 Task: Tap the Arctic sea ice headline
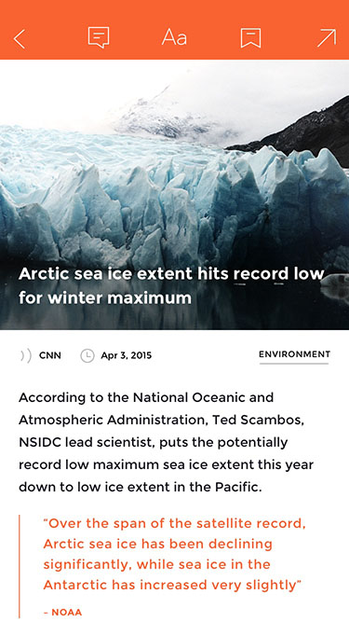(171, 285)
